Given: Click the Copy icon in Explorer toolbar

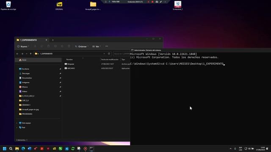Looking at the screenshot, I should click(x=42, y=46).
